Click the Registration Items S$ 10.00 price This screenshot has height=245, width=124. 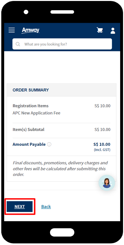coord(102,106)
